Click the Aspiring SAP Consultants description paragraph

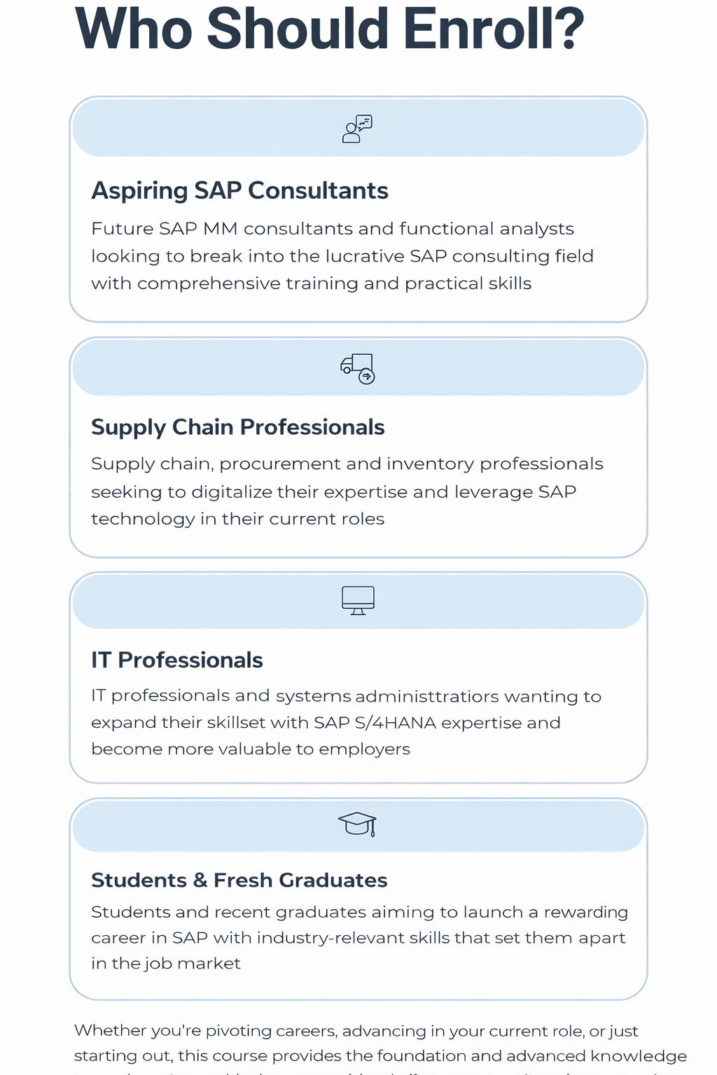tap(342, 256)
